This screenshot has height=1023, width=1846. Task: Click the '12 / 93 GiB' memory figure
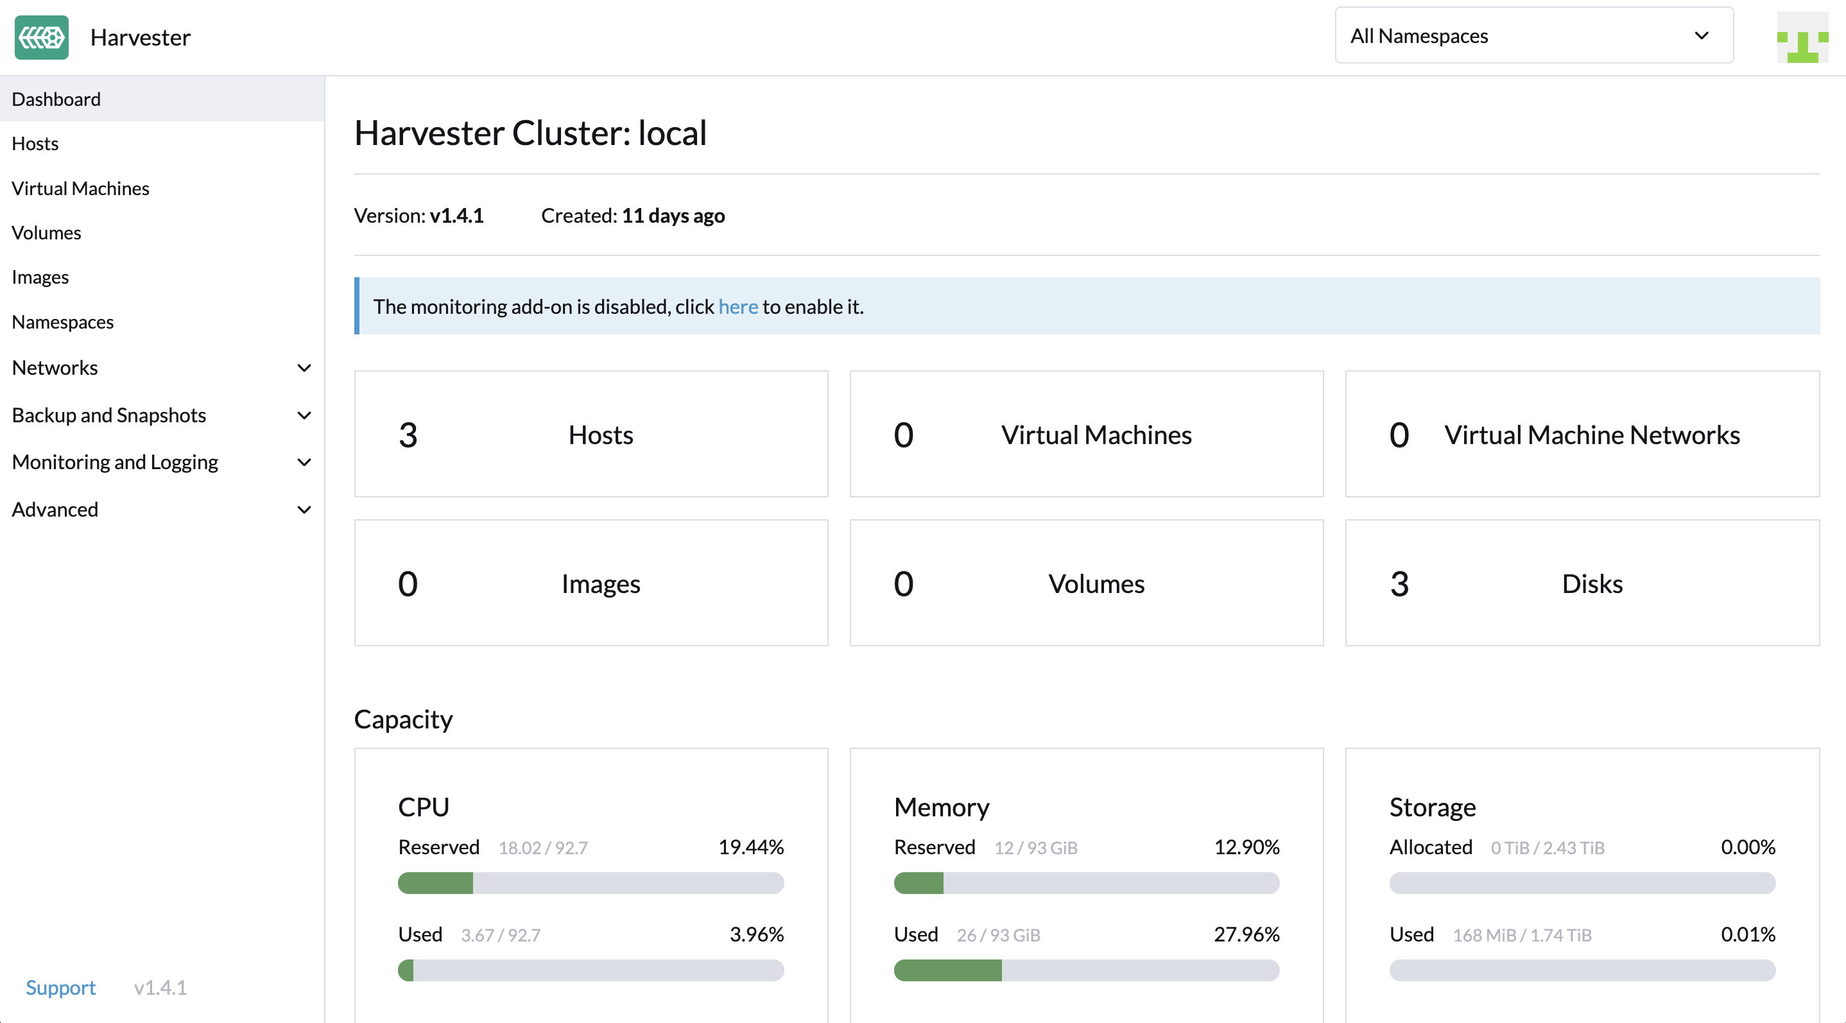point(1035,848)
